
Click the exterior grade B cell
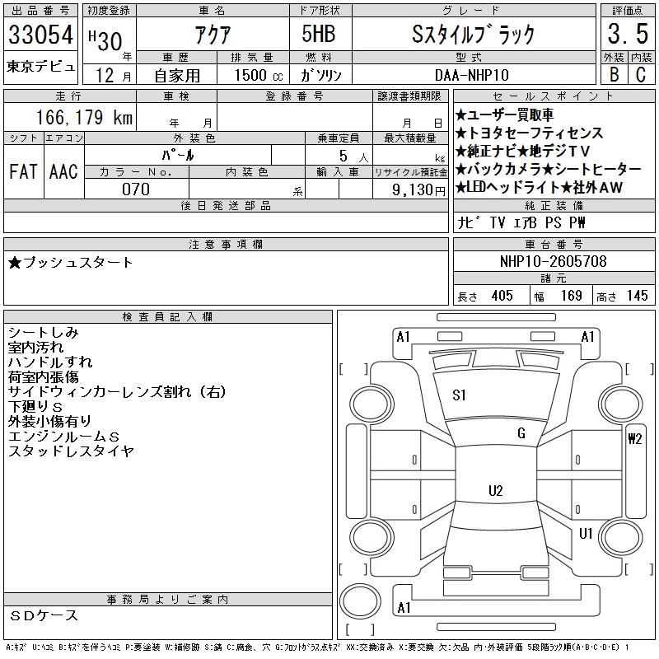coord(613,74)
